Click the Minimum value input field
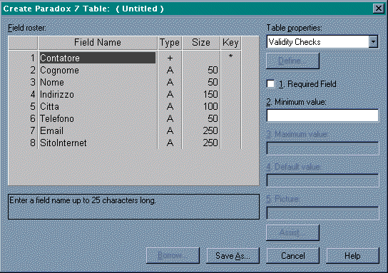 tap(322, 115)
